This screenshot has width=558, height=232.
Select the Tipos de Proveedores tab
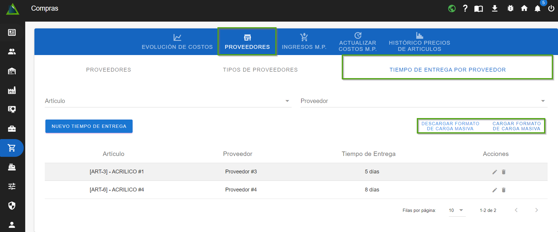(260, 70)
